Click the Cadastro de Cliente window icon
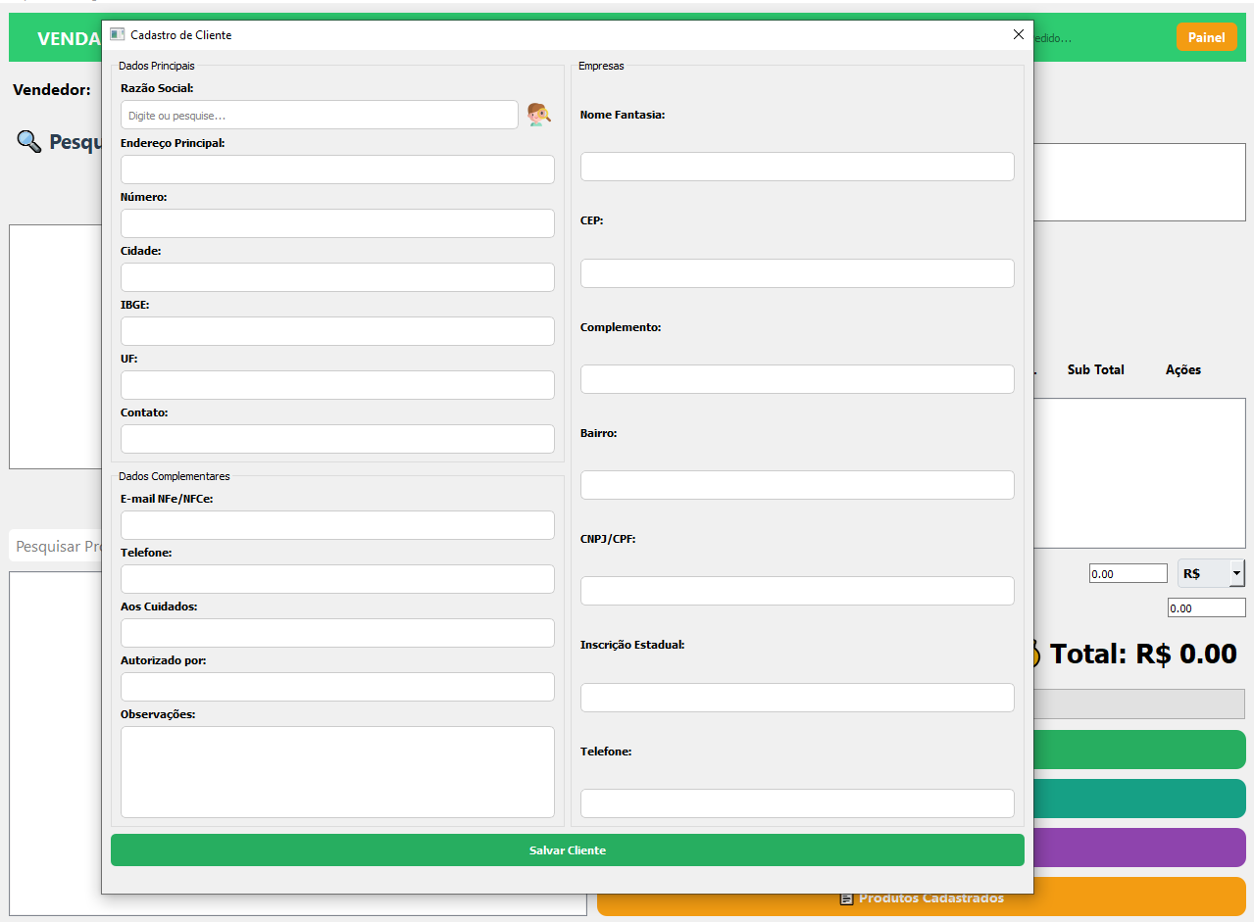 (x=118, y=34)
